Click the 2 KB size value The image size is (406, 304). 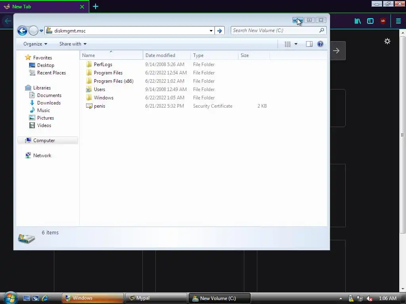coord(262,106)
